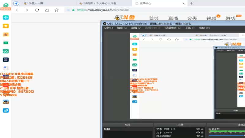Image resolution: width=245 pixels, height=138 pixels.
Task: Open the 游戏 navigation link
Action: [x=231, y=18]
